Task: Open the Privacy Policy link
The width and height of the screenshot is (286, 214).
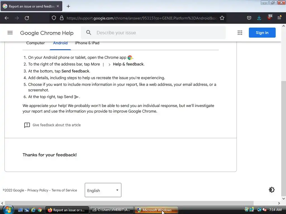Action: [38, 190]
